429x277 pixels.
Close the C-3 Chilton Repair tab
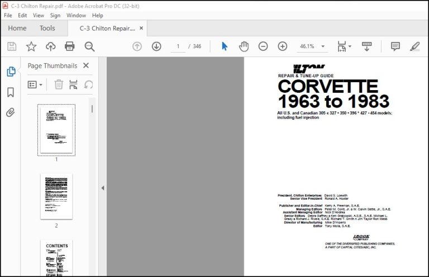[x=141, y=28]
